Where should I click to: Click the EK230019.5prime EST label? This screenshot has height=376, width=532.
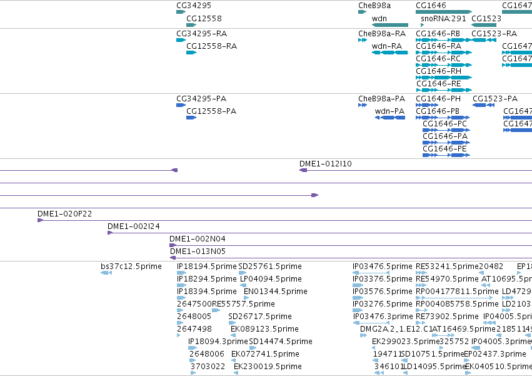pos(268,367)
